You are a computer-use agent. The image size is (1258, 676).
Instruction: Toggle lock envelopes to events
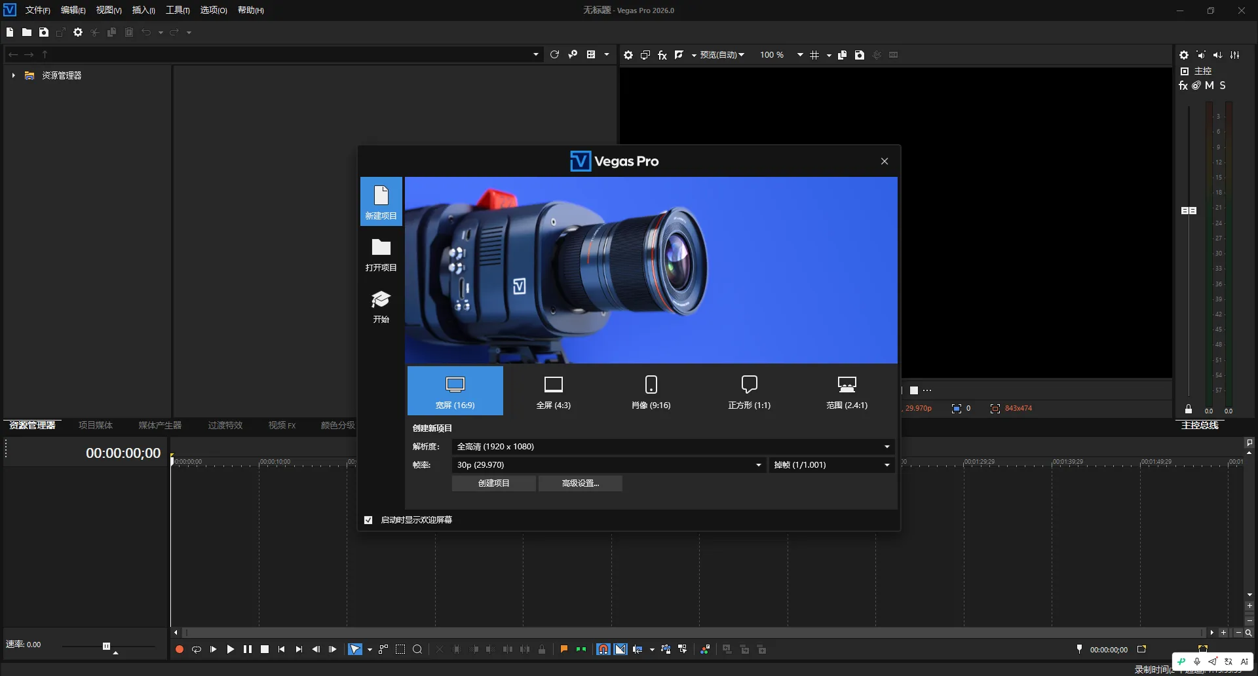click(666, 649)
